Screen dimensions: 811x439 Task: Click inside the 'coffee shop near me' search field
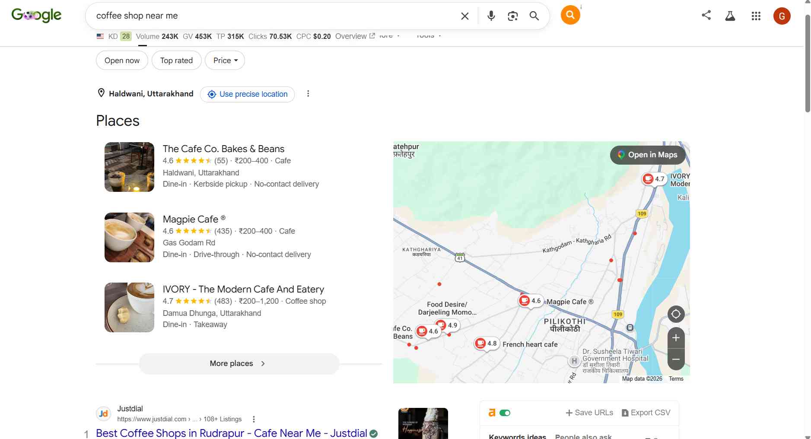point(272,16)
